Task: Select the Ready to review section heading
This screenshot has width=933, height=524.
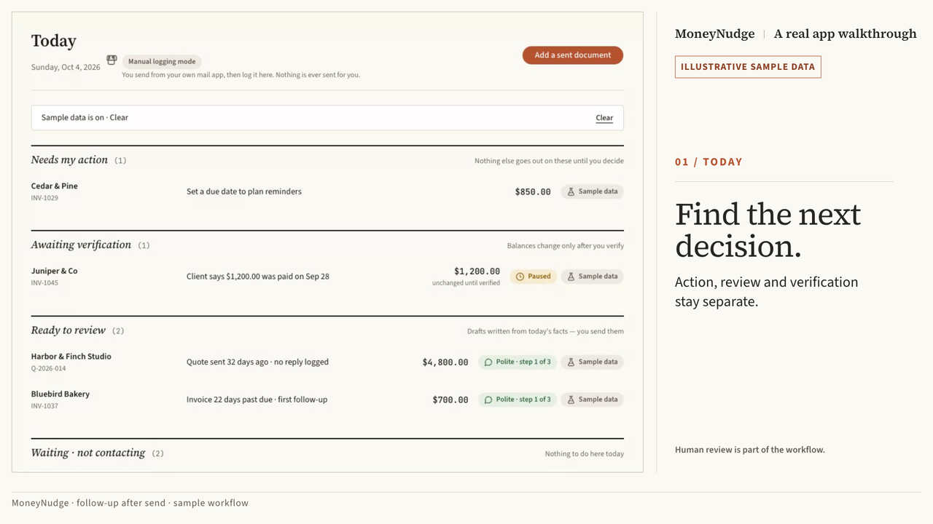Action: pos(69,330)
